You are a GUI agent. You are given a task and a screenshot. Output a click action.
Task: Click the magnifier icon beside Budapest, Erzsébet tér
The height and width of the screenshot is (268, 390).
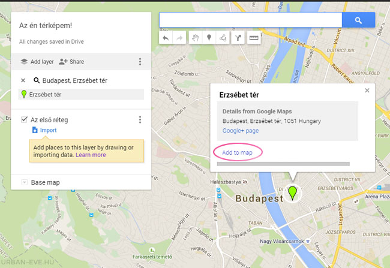pyautogui.click(x=37, y=80)
